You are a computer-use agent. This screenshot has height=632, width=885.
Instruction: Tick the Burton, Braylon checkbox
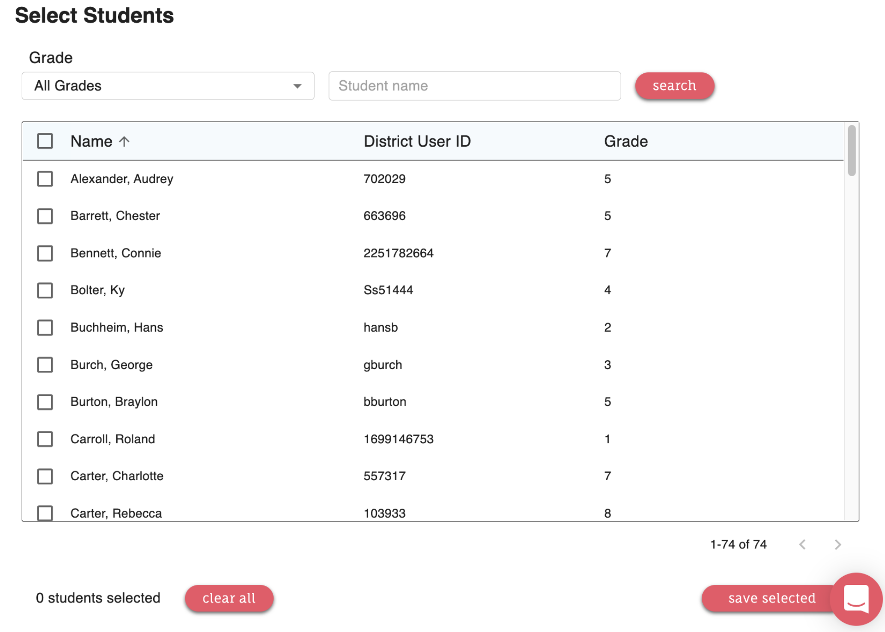[45, 402]
